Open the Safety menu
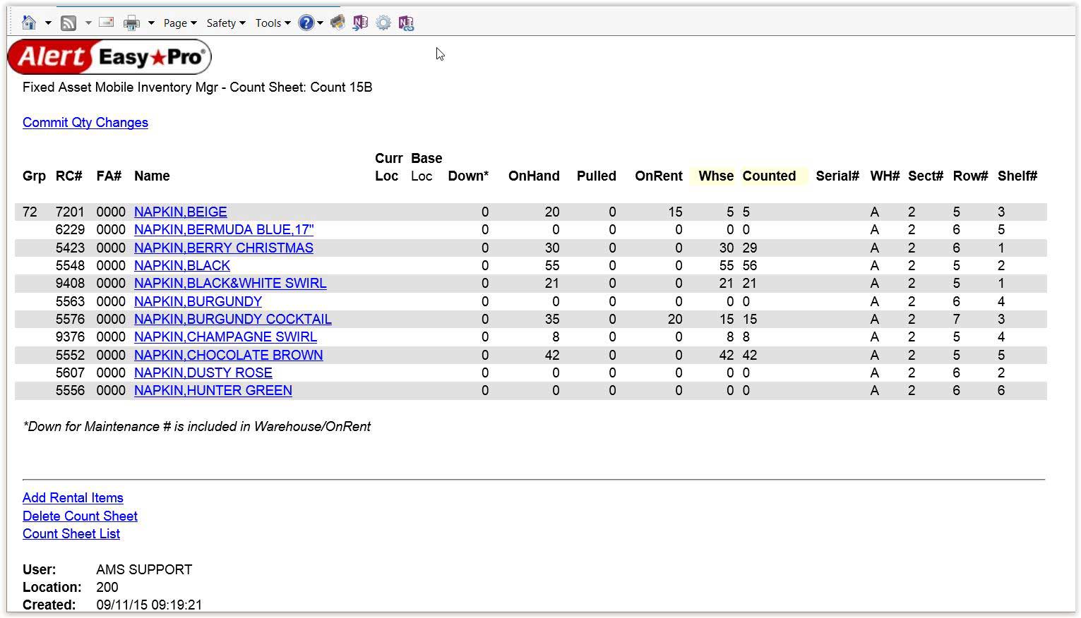Image resolution: width=1081 pixels, height=618 pixels. pyautogui.click(x=225, y=23)
